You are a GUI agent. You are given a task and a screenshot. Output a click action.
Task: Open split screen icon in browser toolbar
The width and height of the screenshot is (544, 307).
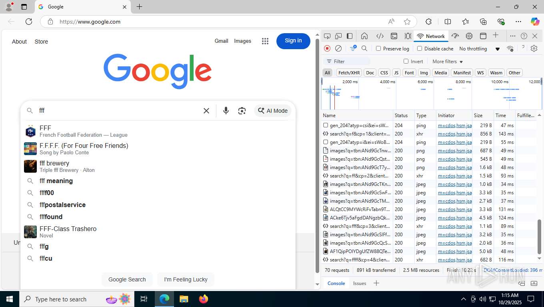448,22
